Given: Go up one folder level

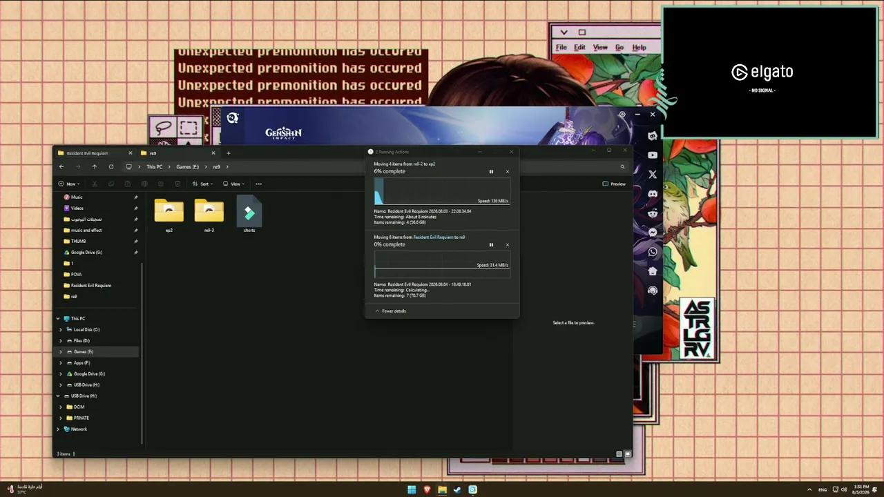Looking at the screenshot, I should point(95,166).
